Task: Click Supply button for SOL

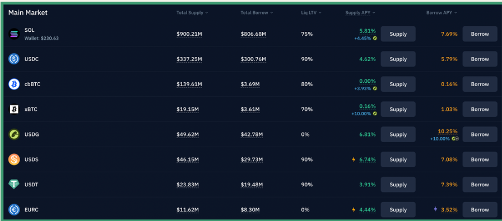Action: (398, 34)
